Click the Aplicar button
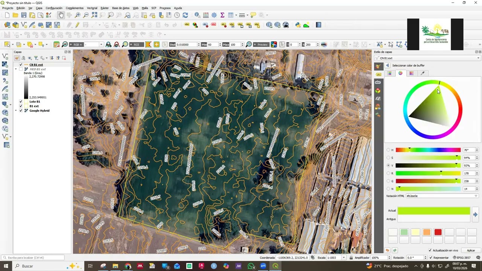 click(471, 250)
